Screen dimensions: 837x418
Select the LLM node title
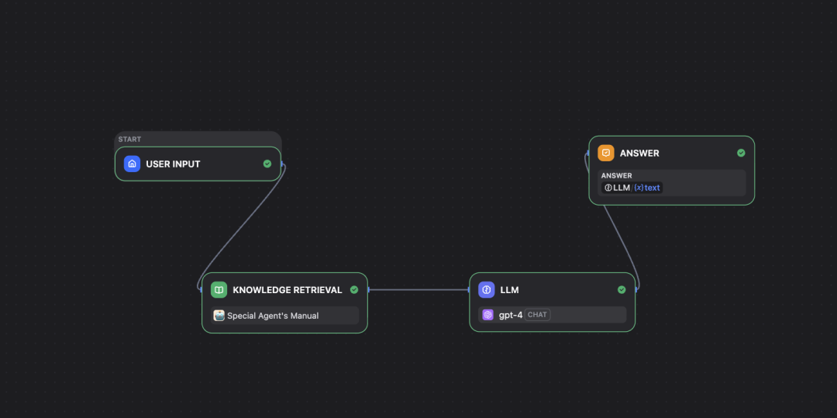[509, 290]
